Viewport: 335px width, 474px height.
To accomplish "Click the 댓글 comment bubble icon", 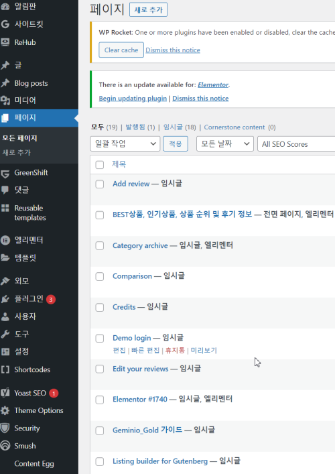I will [5, 190].
